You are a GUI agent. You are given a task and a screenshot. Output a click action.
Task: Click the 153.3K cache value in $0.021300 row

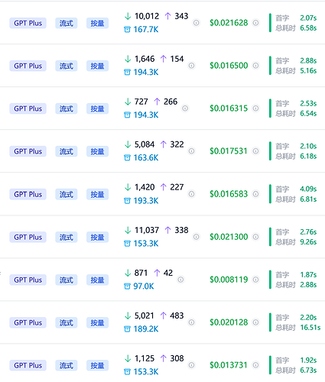[146, 244]
